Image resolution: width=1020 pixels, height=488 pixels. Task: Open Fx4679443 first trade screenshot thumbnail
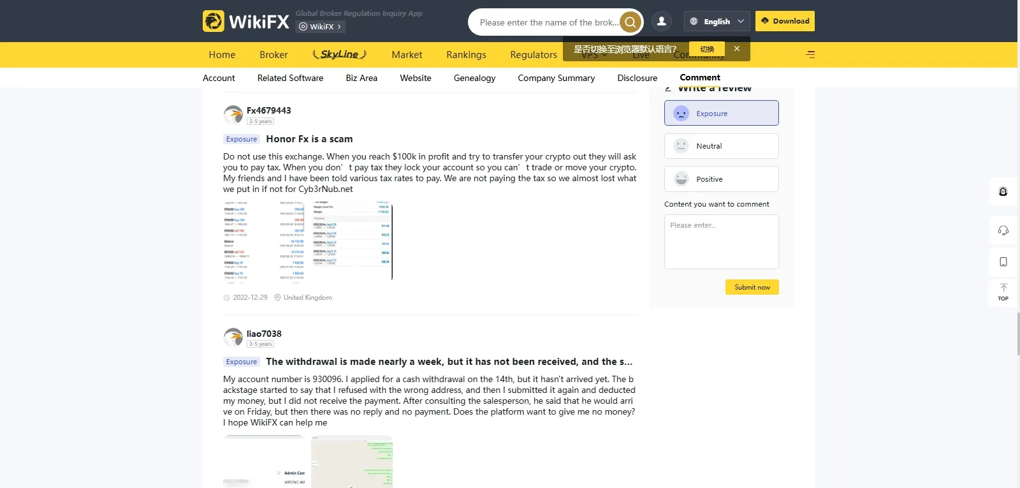pyautogui.click(x=264, y=242)
